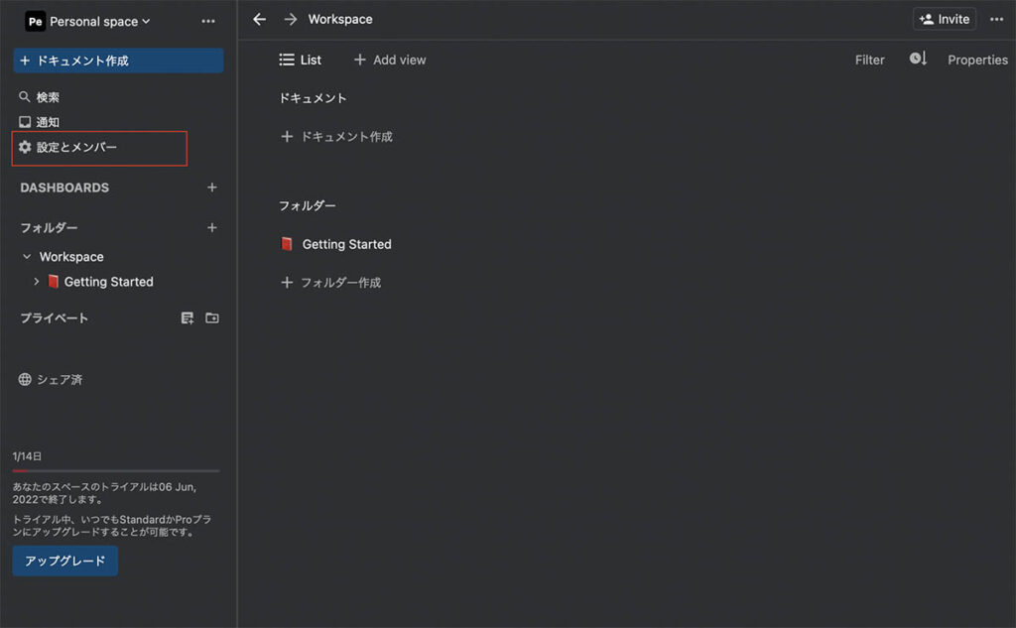Click new private document icon in プライベート
1016x628 pixels.
click(188, 318)
